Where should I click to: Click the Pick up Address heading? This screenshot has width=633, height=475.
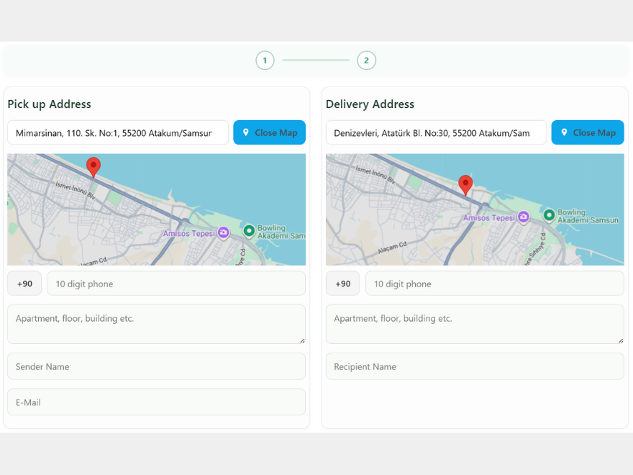click(x=49, y=104)
